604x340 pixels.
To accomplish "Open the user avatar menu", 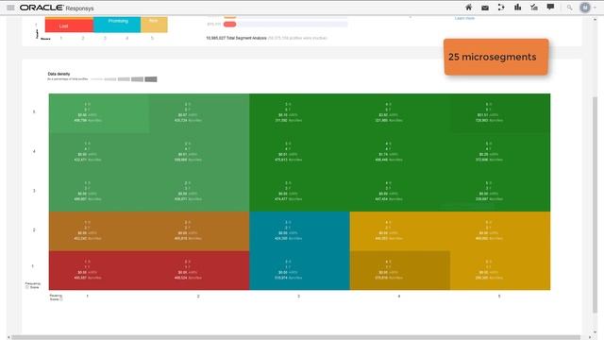I will coord(585,8).
